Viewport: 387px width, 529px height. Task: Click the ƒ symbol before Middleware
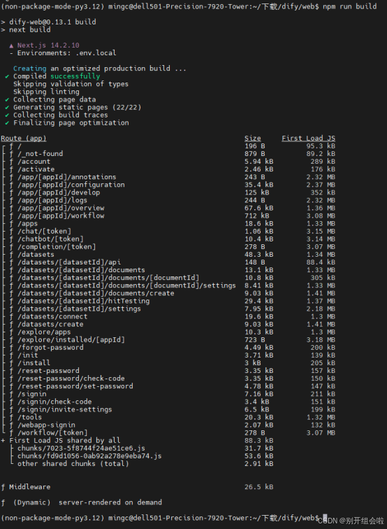click(3, 487)
